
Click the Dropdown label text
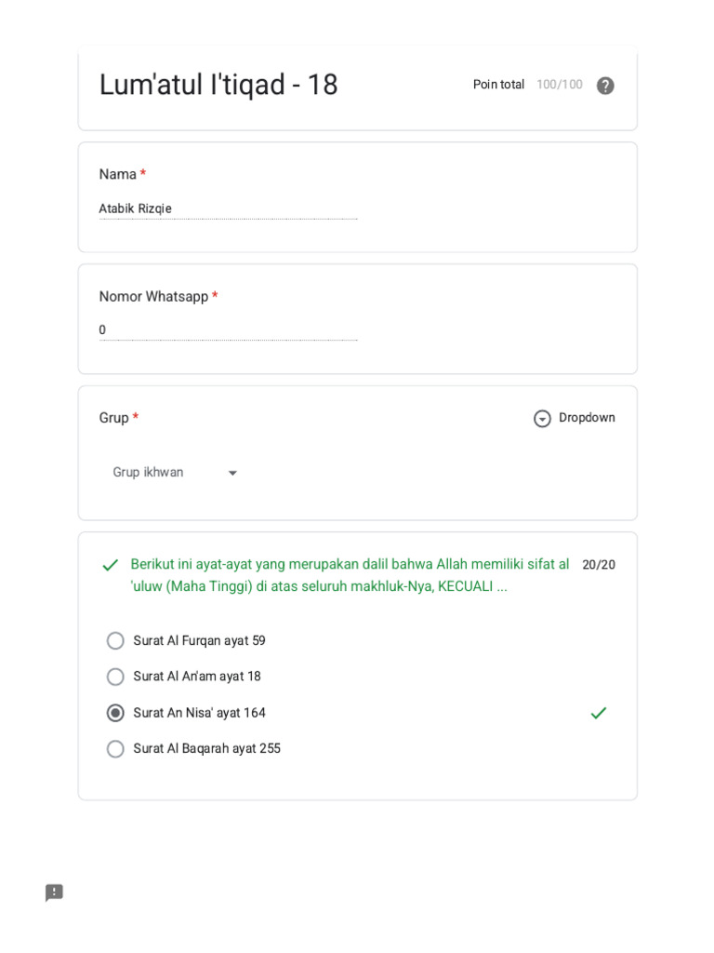tap(587, 418)
